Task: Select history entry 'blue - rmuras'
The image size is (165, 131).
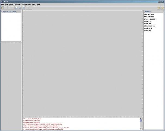Action: click(149, 17)
